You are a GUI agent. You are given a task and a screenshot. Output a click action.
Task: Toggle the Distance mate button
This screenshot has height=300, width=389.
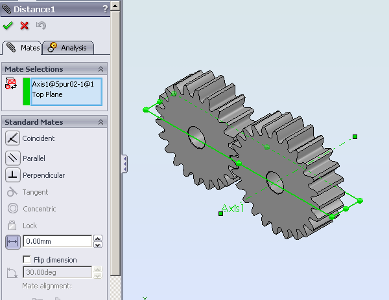coord(13,242)
